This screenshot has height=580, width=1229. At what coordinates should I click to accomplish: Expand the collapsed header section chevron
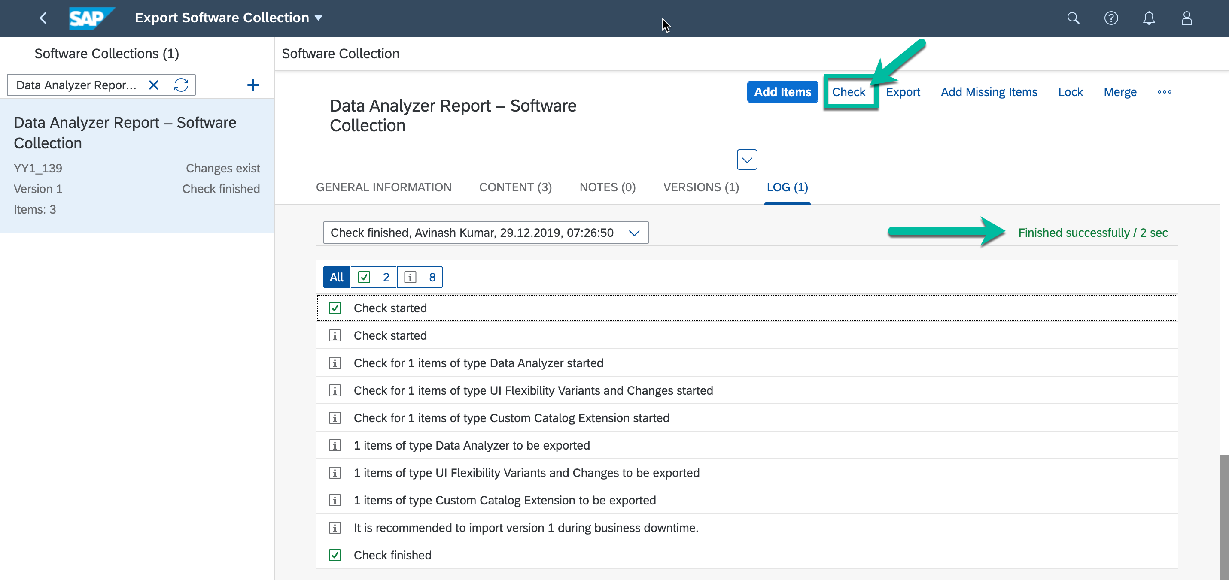coord(747,160)
